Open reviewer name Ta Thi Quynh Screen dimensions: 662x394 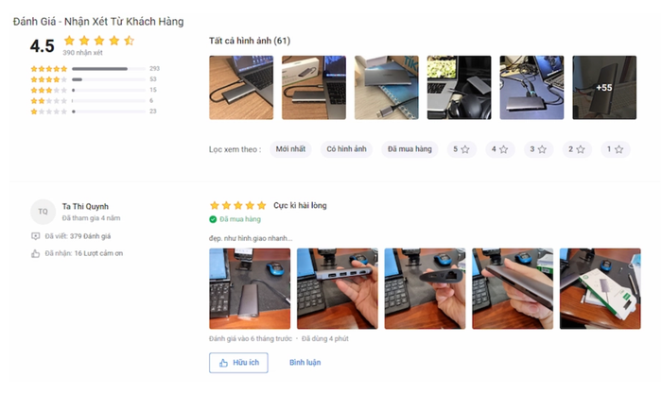click(85, 206)
